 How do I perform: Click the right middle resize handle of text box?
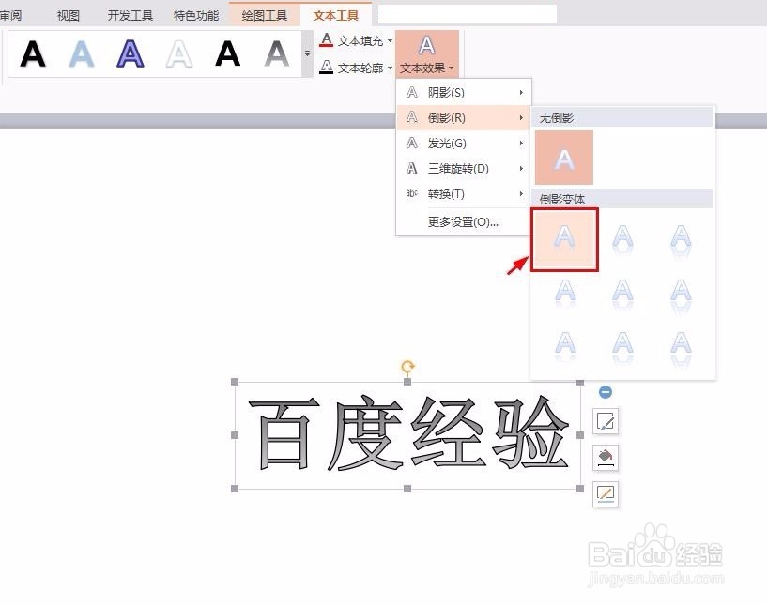click(x=580, y=435)
